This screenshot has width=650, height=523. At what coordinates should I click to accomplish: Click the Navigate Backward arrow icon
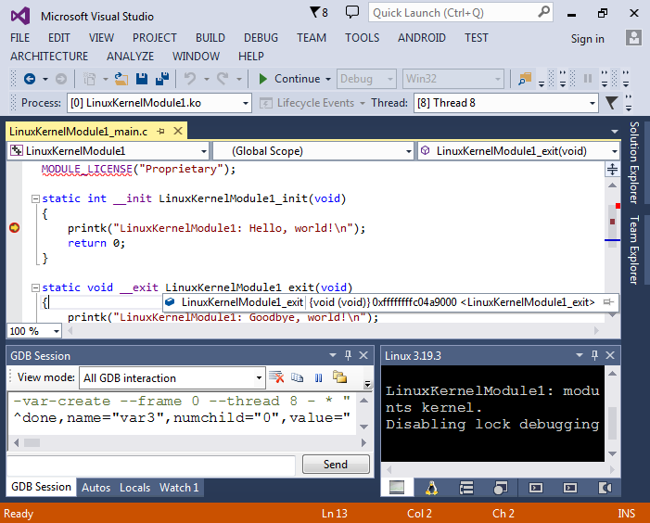[x=30, y=79]
